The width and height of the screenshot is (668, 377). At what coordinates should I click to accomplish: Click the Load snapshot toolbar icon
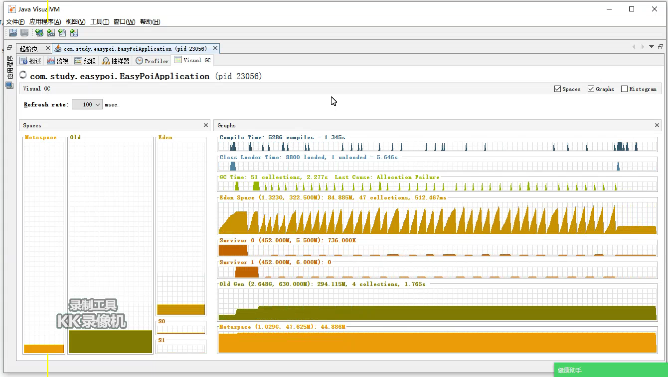click(x=13, y=33)
